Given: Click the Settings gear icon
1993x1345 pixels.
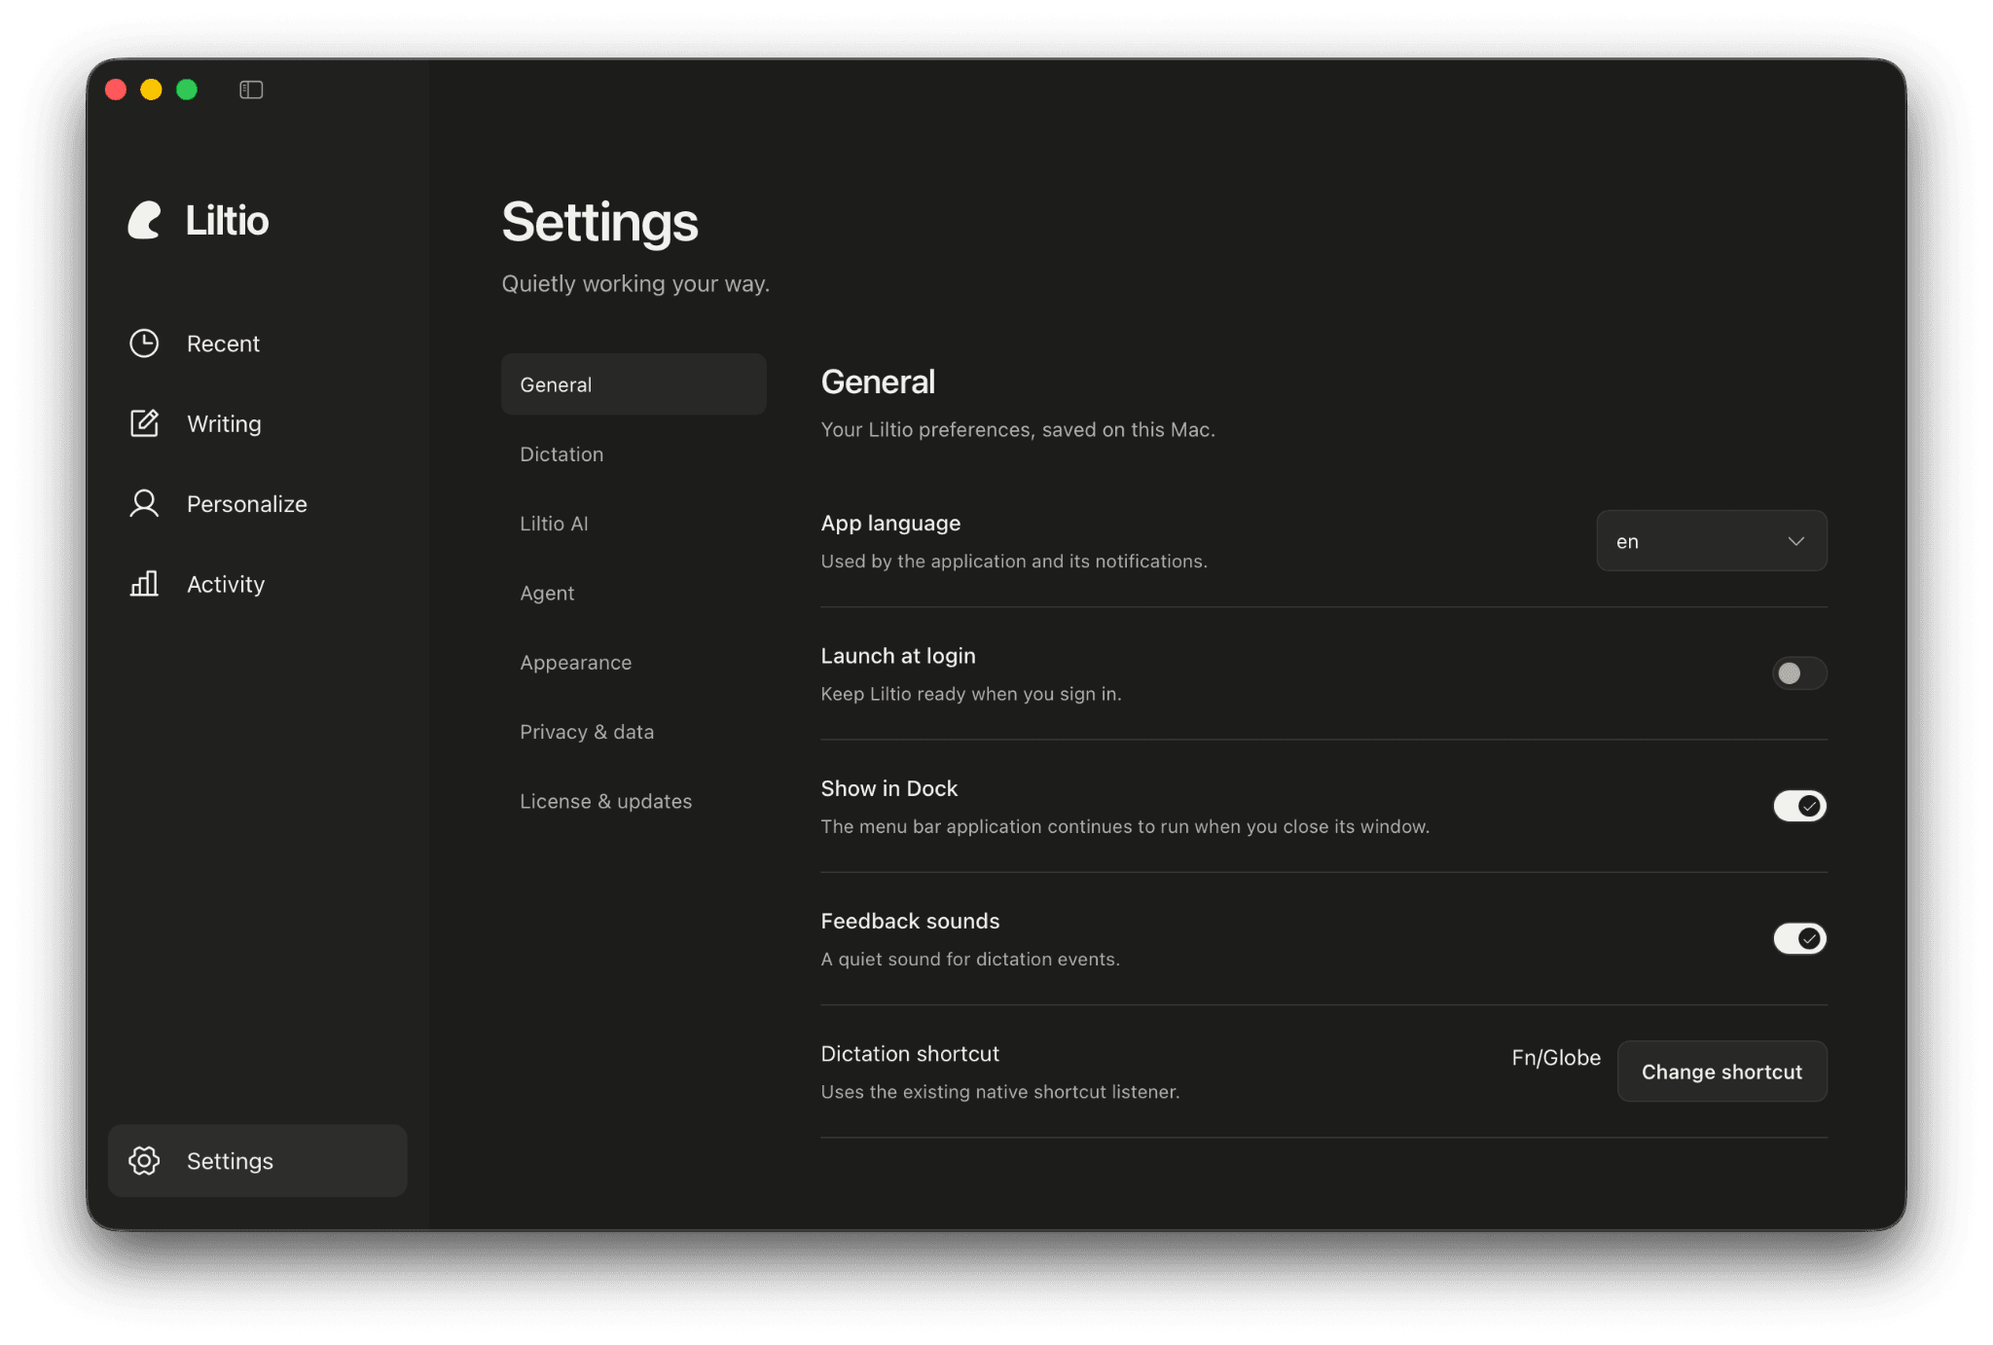Looking at the screenshot, I should pos(144,1160).
